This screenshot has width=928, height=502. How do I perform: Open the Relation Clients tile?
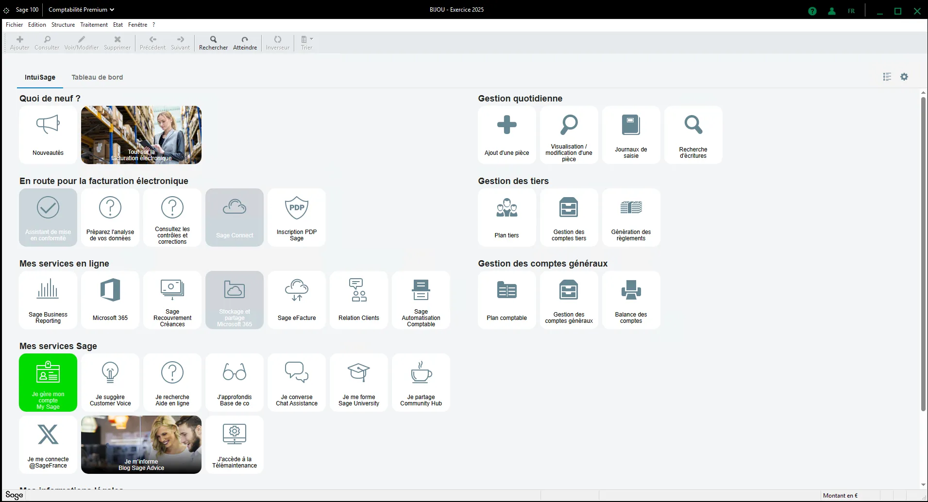(x=359, y=300)
